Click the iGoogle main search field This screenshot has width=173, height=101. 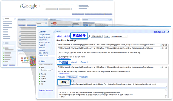(58, 6)
